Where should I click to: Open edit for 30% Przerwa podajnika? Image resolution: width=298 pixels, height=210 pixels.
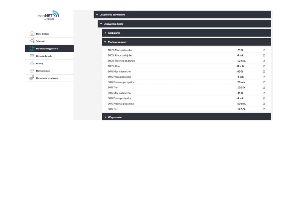264,104
